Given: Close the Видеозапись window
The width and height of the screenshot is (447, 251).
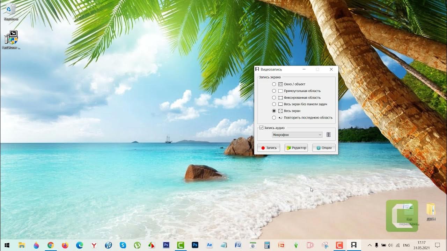Looking at the screenshot, I should (331, 69).
